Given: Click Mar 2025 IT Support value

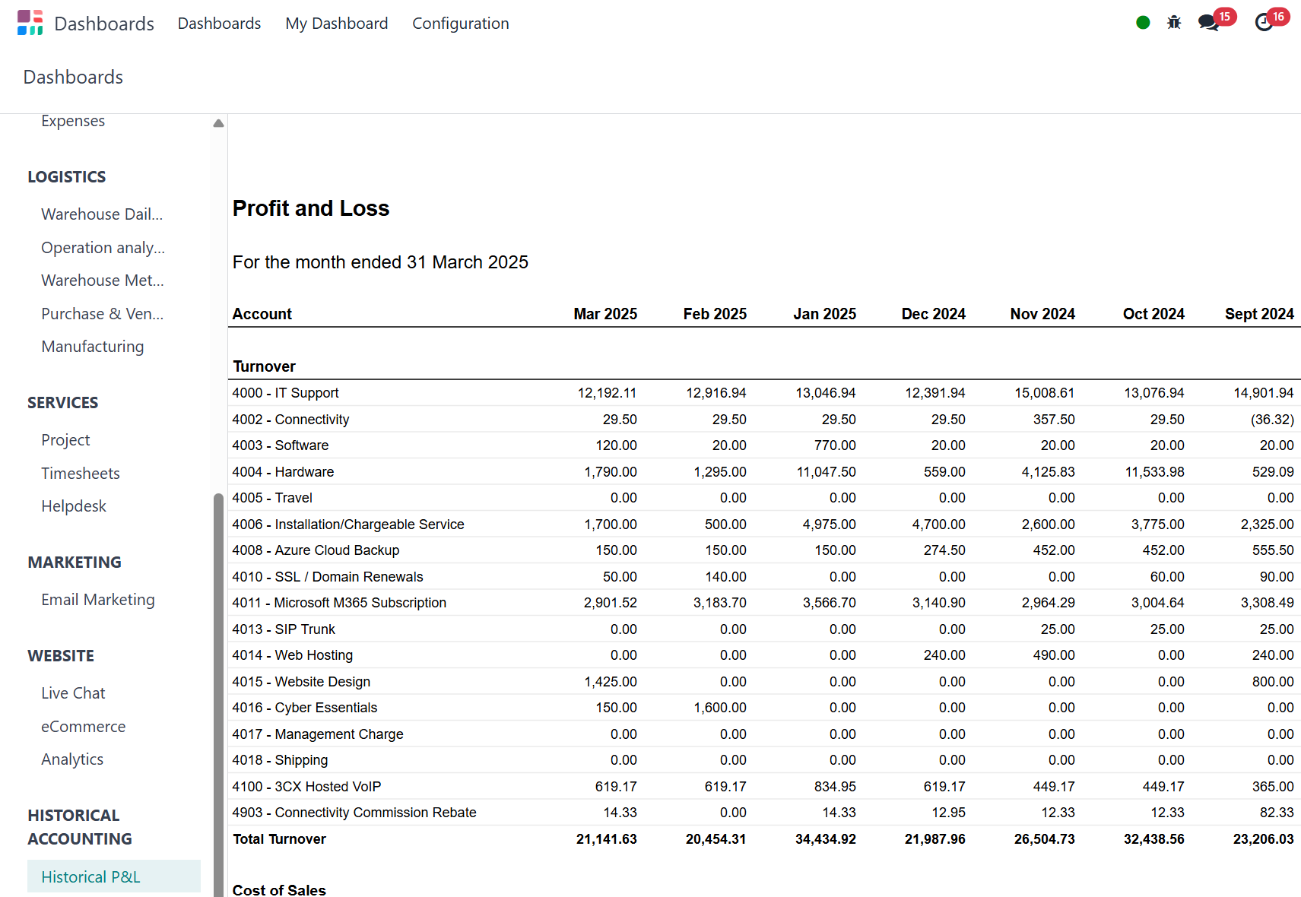Looking at the screenshot, I should [x=607, y=393].
